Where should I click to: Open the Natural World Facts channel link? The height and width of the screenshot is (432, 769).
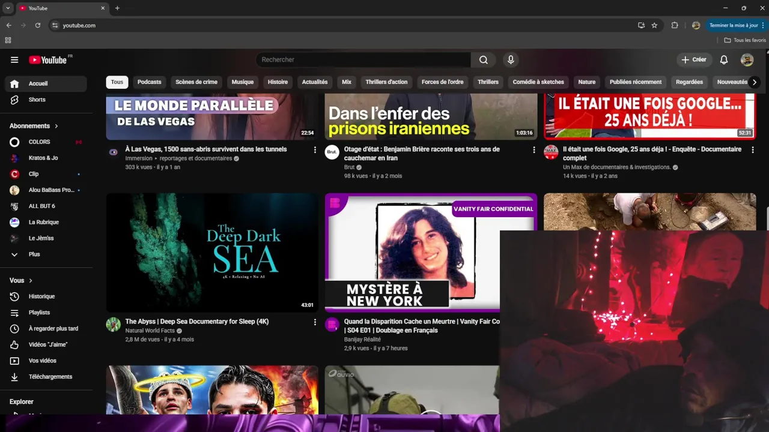150,331
